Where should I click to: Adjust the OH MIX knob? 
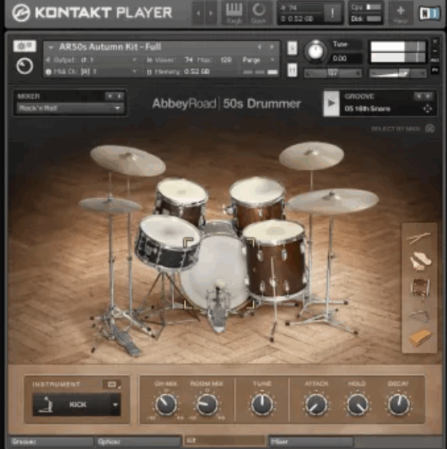[165, 404]
